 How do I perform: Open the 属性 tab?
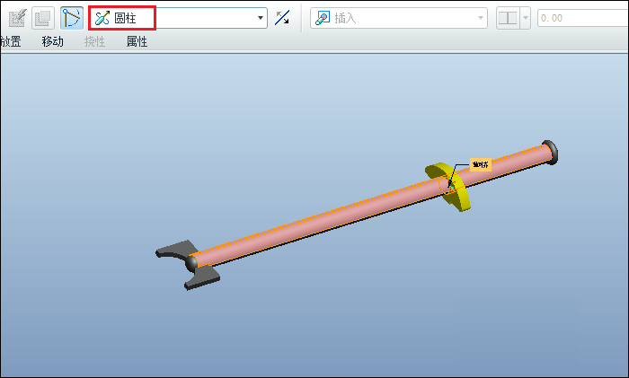[137, 41]
